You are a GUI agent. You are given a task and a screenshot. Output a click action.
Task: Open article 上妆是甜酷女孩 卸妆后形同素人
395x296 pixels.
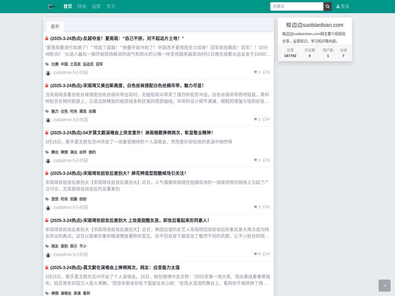[x=129, y=220]
